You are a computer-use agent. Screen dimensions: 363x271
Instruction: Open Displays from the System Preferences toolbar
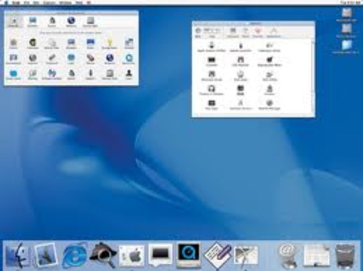point(33,22)
